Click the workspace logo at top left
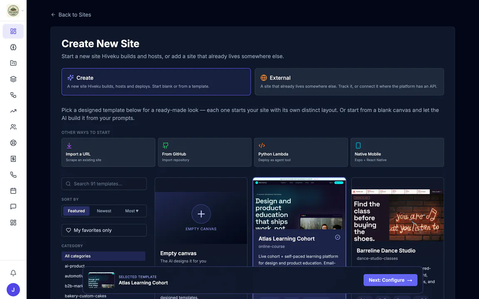This screenshot has height=299, width=479. [x=13, y=11]
